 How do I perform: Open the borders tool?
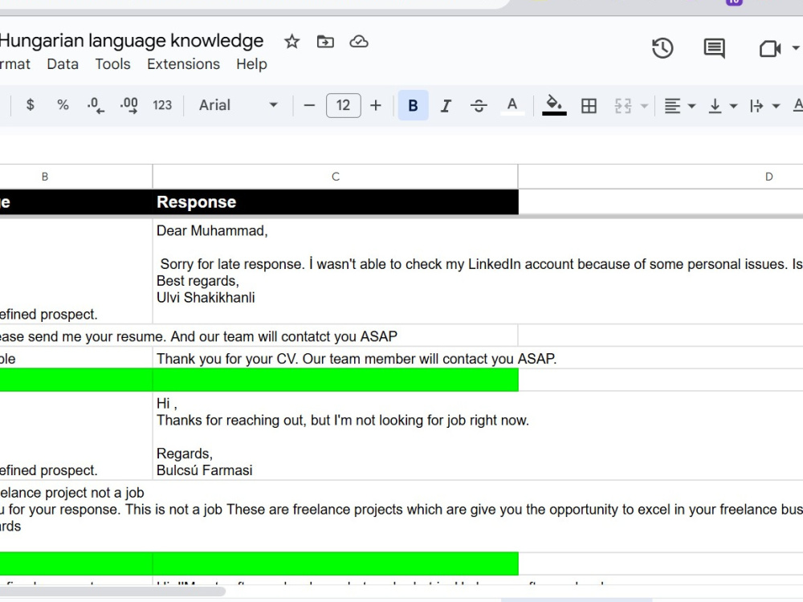589,106
